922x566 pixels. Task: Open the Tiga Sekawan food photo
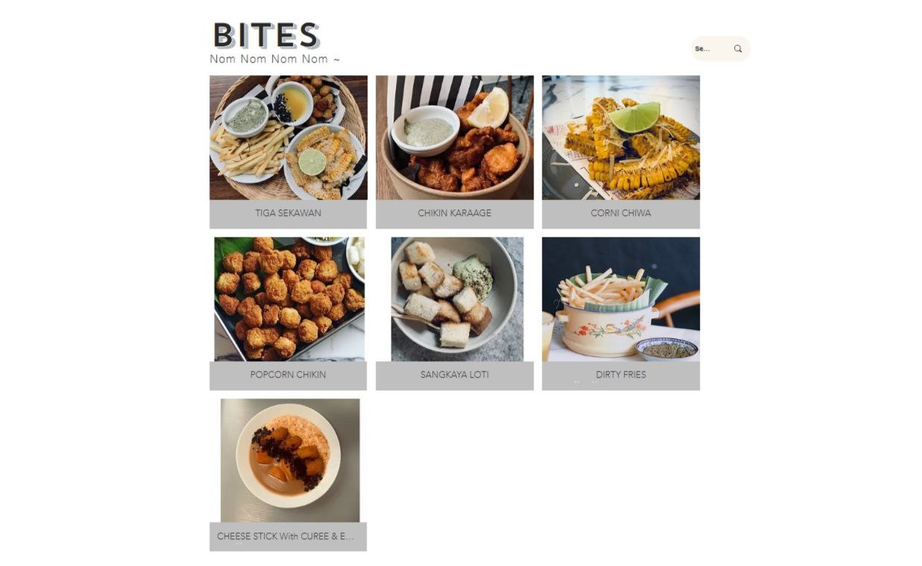288,138
